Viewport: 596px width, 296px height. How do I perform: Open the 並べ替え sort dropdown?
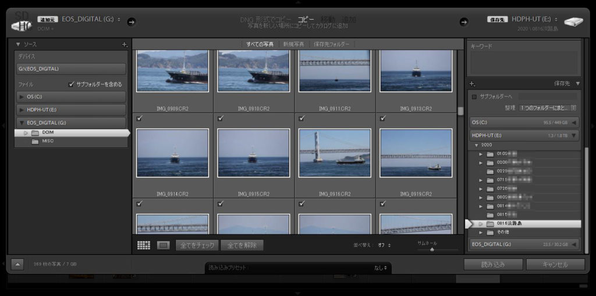coord(384,245)
